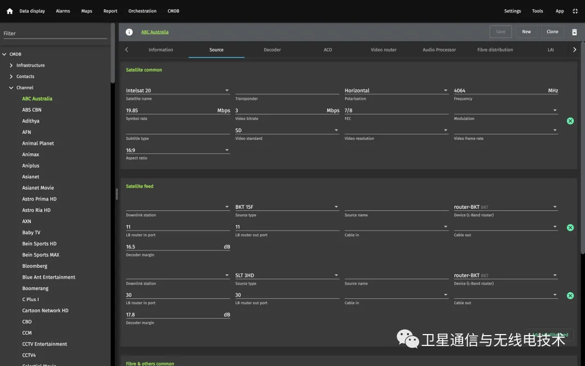Click the Transponder field

pyautogui.click(x=287, y=91)
